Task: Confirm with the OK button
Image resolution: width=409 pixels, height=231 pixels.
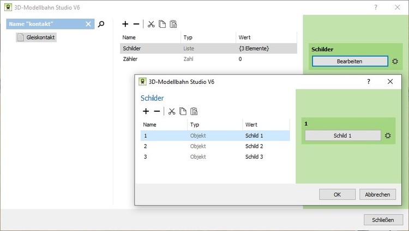Action: click(x=337, y=194)
